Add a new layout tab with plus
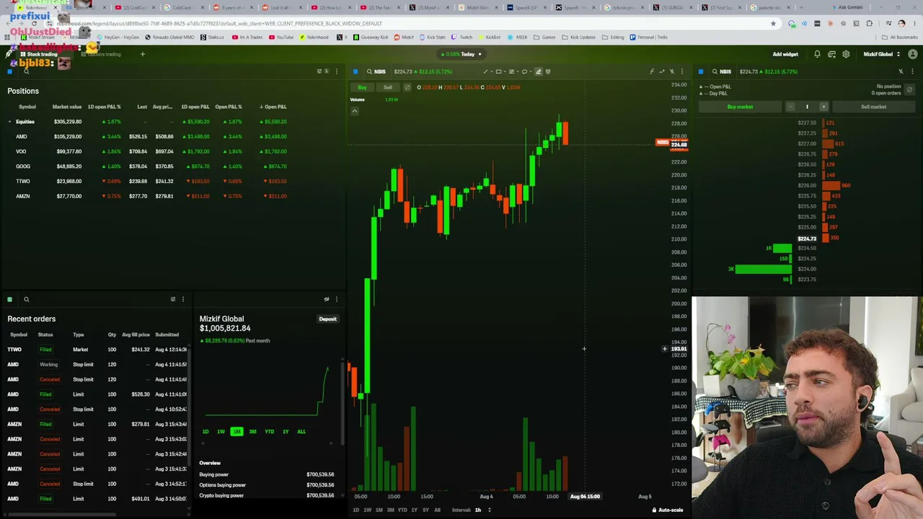 [x=142, y=54]
